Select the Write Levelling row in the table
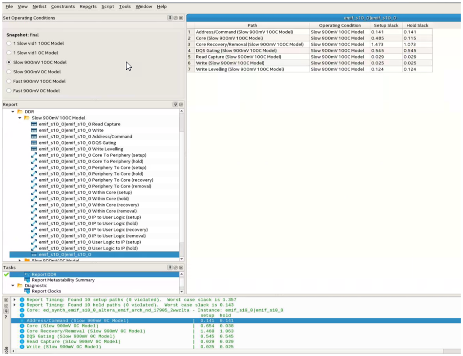Image resolution: width=463 pixels, height=356 pixels. [239, 69]
